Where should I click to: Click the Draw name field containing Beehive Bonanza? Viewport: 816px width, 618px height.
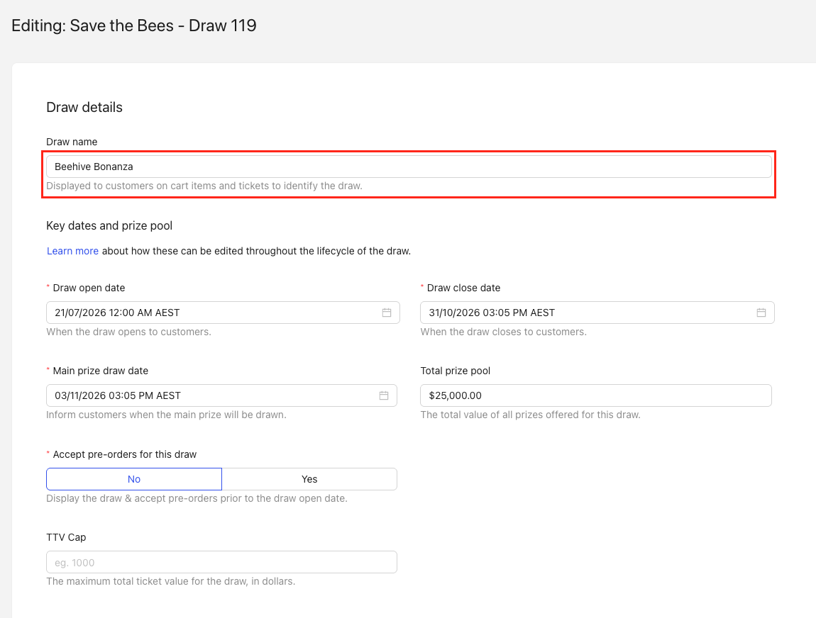[x=409, y=167]
